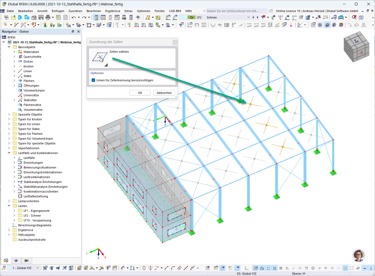Click the Abbrechen button
This screenshot has width=375, height=276.
pyautogui.click(x=164, y=93)
